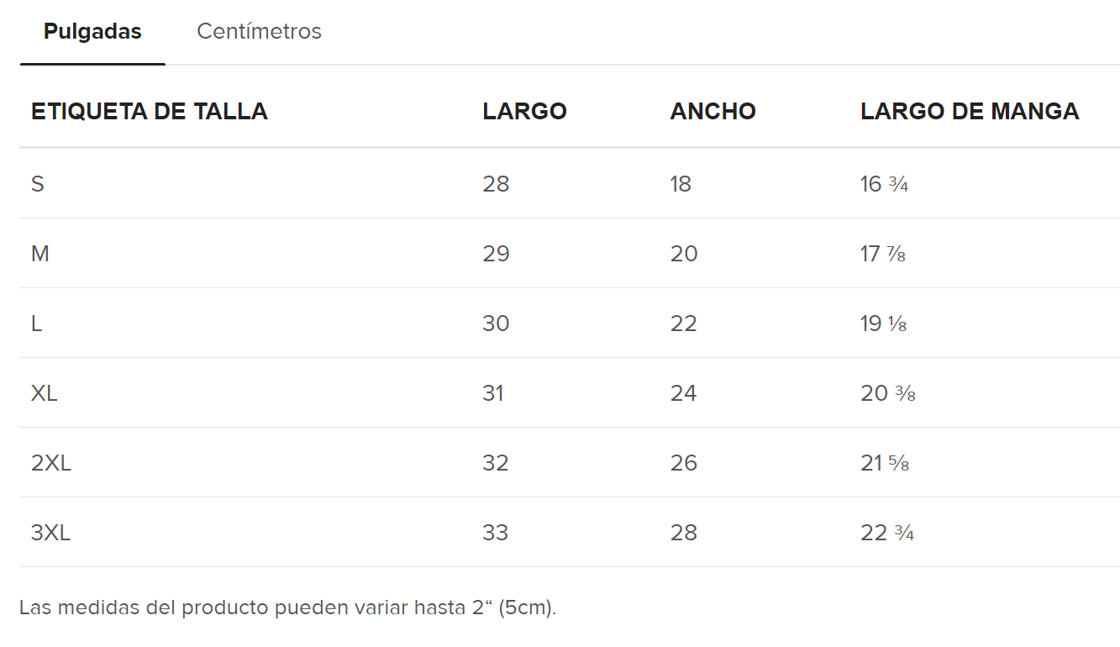Switch to the Centímetros tab

[259, 32]
